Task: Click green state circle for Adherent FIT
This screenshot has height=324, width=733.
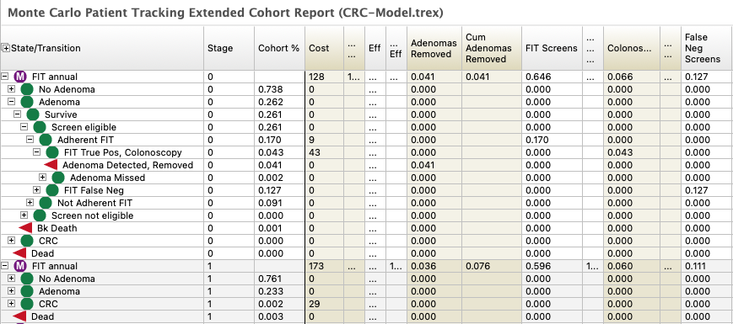Action: [46, 140]
